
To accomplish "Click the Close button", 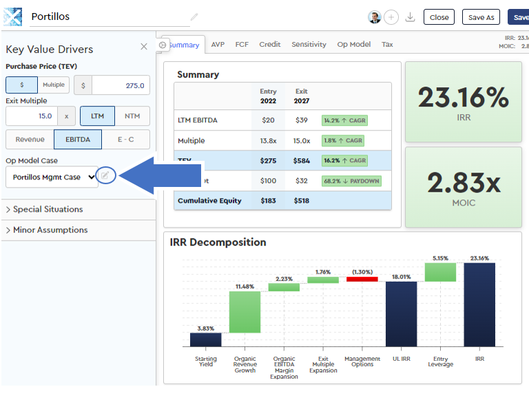I will (x=439, y=17).
